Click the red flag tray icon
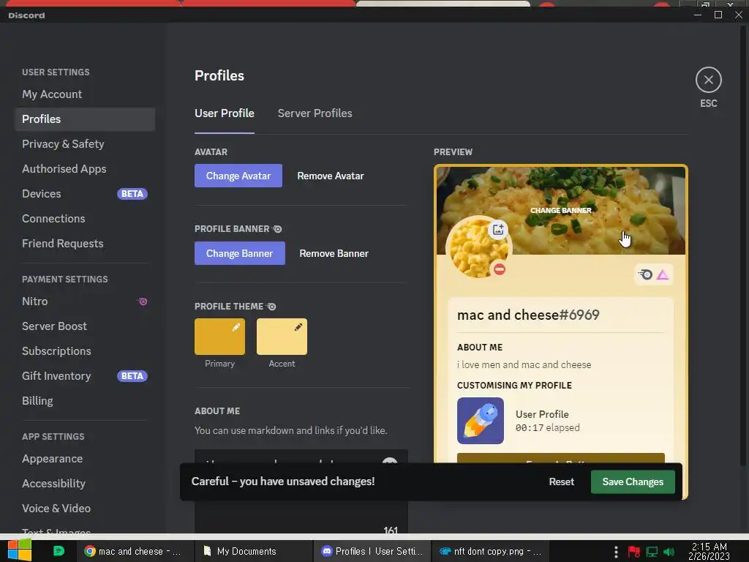This screenshot has width=749, height=562. 634,552
